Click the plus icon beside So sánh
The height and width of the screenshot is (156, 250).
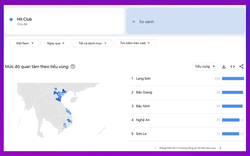point(134,22)
